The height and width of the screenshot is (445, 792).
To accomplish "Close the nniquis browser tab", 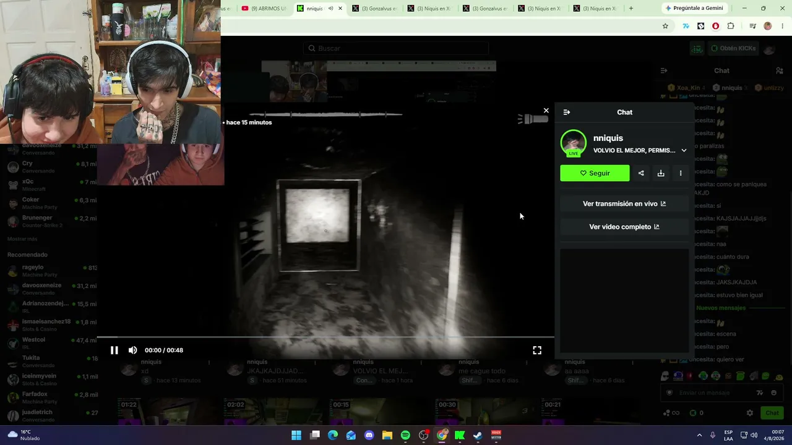I will pyautogui.click(x=340, y=9).
